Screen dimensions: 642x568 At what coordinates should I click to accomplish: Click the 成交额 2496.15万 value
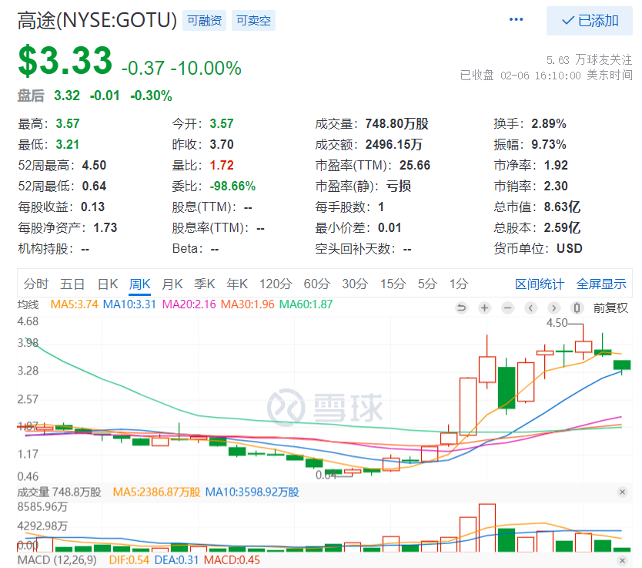tap(393, 144)
